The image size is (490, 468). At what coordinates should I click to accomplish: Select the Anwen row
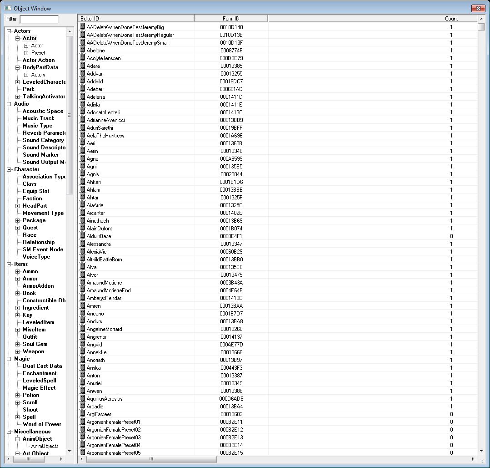click(x=277, y=391)
